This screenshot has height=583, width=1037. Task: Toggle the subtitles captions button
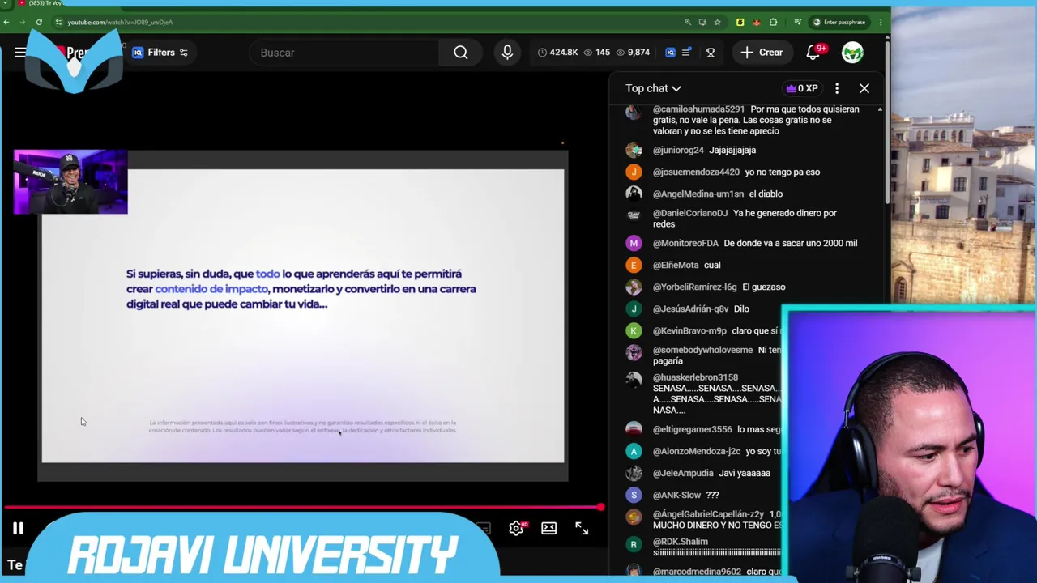pos(483,529)
